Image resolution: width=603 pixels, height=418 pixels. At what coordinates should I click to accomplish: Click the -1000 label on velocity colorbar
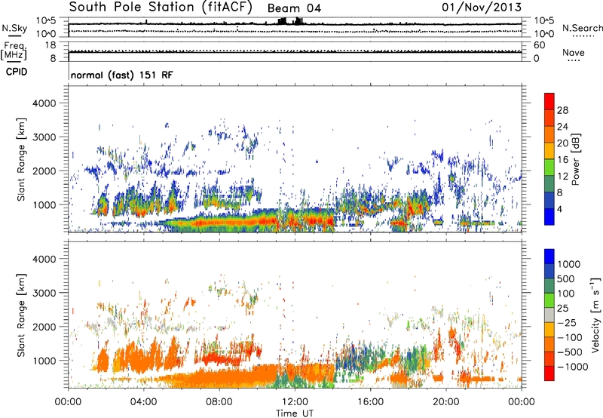(572, 367)
